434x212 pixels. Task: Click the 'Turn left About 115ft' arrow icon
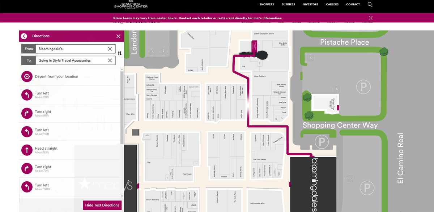[x=26, y=132]
